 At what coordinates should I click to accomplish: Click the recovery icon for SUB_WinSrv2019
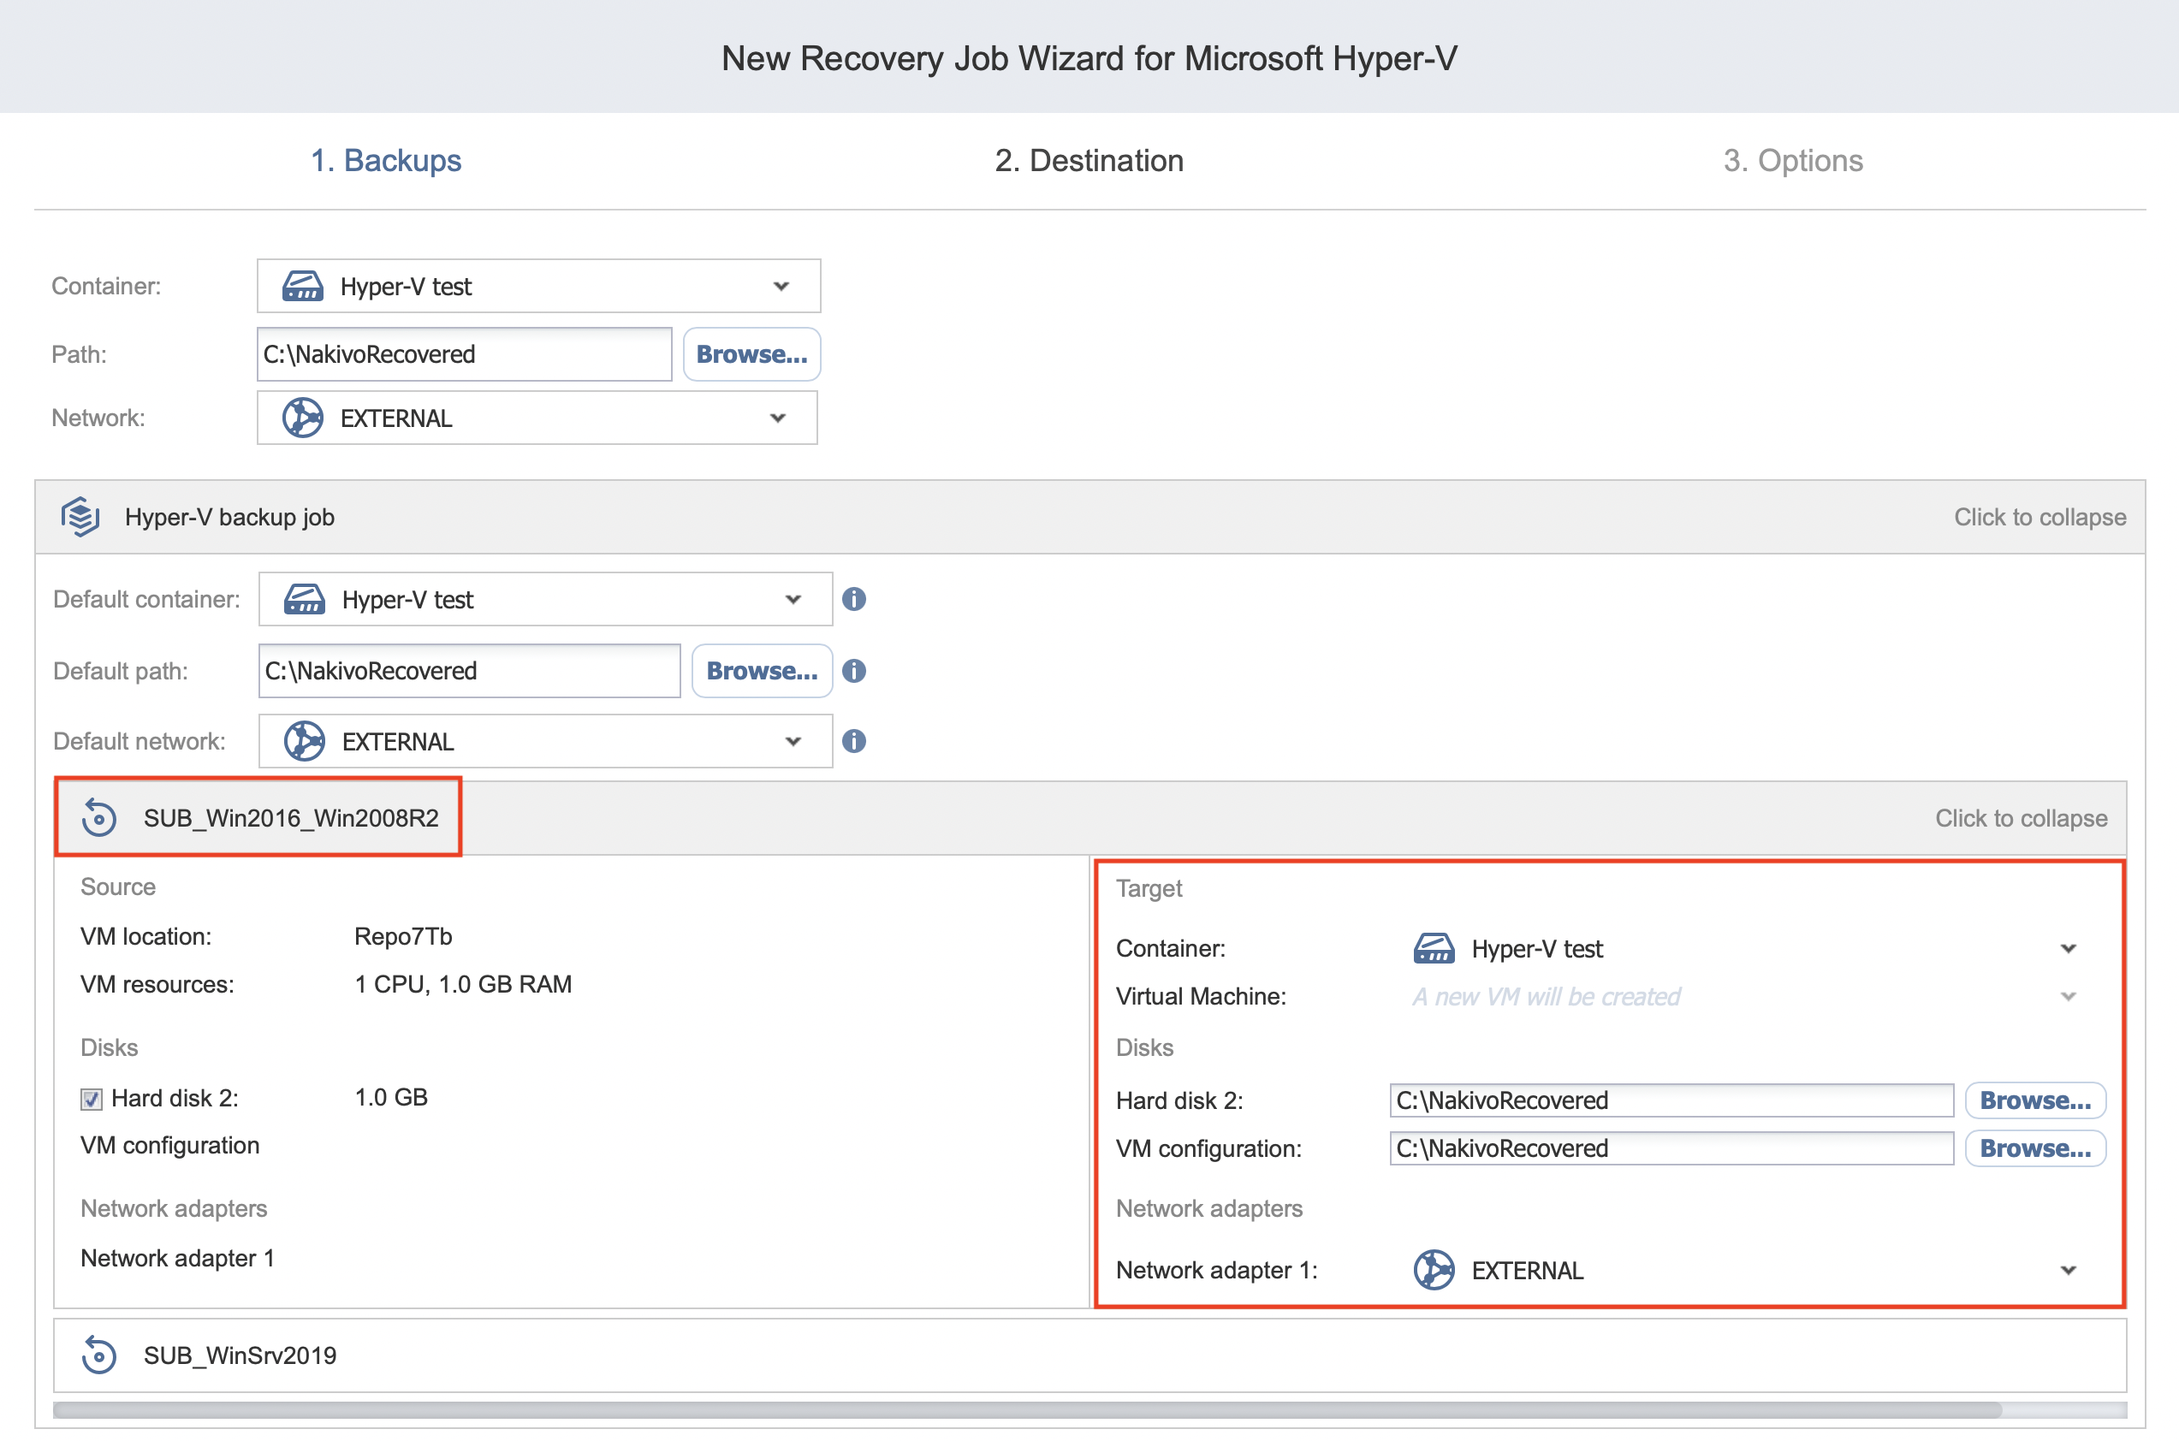coord(98,1355)
